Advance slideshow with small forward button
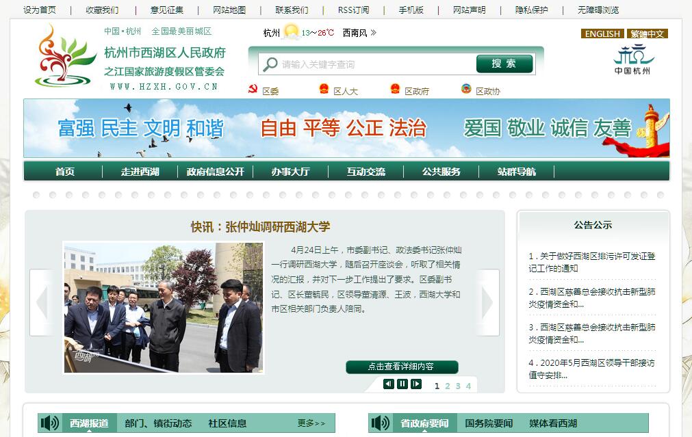Viewport: 692px width, 437px height. point(416,384)
